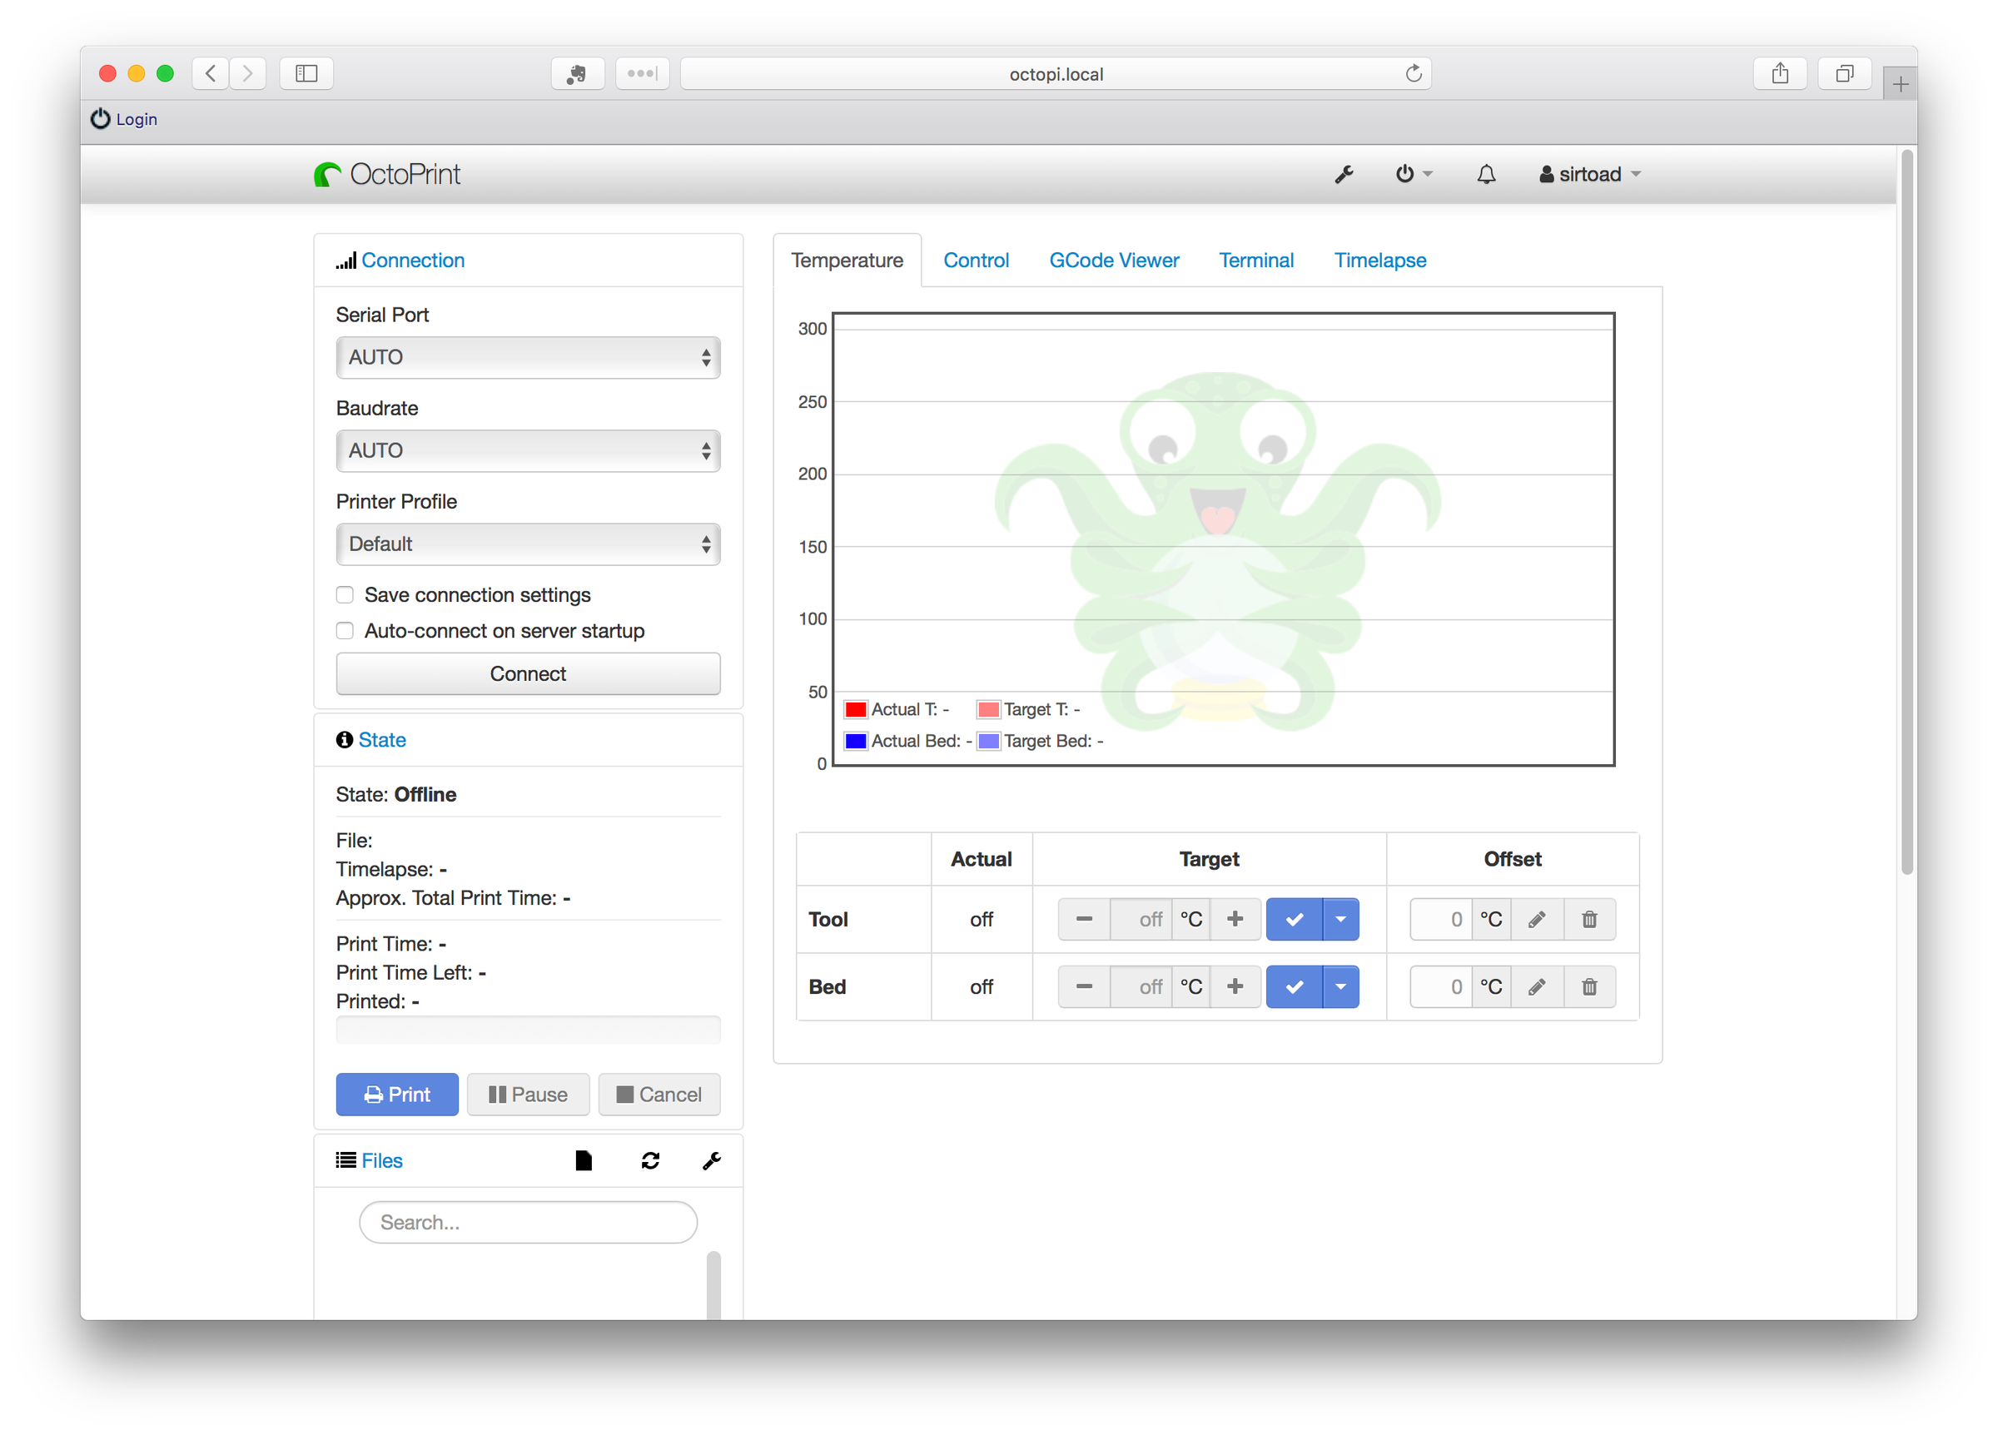Open the Serial Port dropdown
Image resolution: width=1998 pixels, height=1435 pixels.
point(528,358)
